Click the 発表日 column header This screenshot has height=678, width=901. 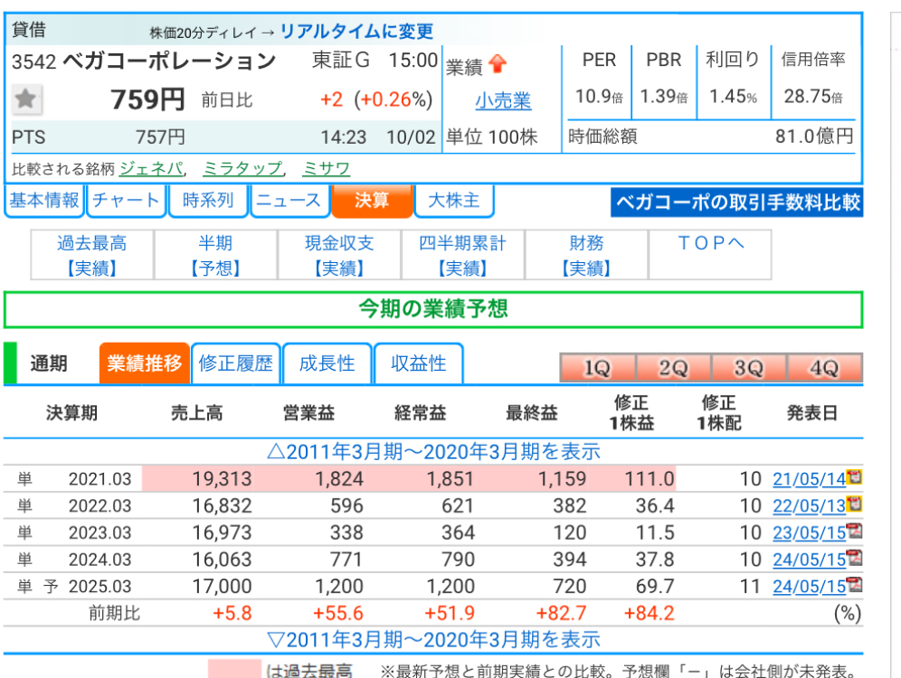[x=811, y=413]
